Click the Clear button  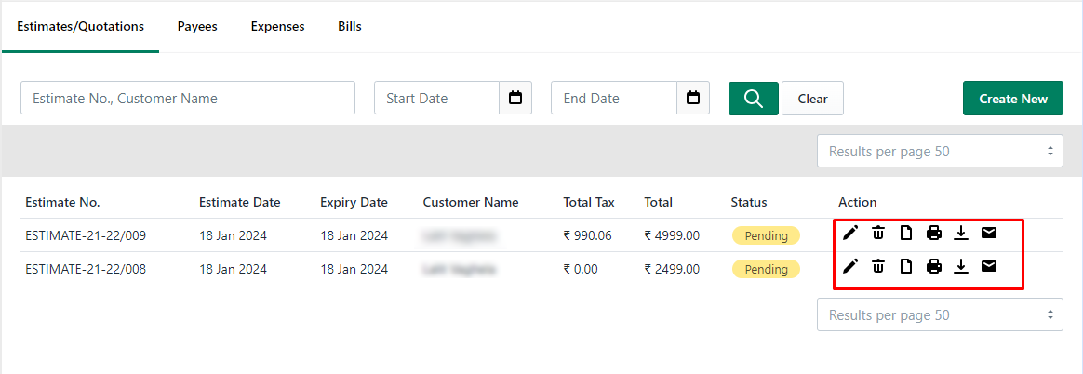[x=813, y=99]
